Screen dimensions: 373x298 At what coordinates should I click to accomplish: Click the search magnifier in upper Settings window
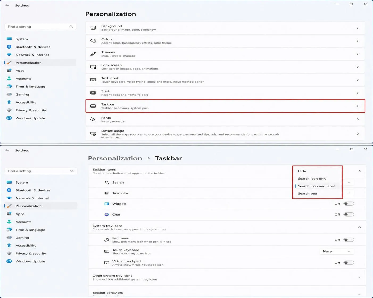[71, 27]
